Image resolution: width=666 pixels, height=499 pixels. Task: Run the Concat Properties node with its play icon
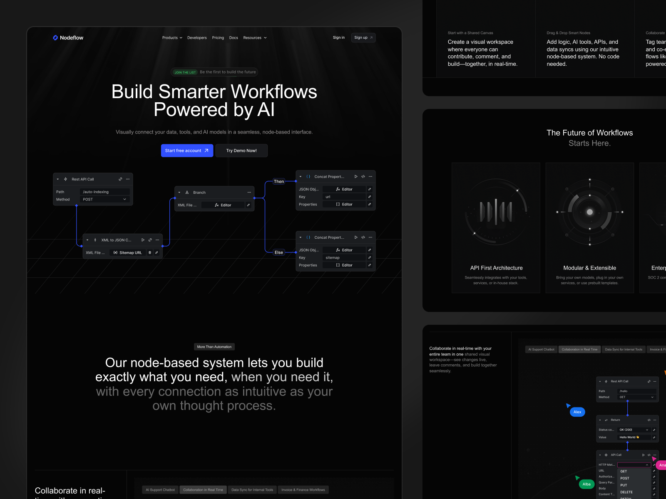point(356,176)
